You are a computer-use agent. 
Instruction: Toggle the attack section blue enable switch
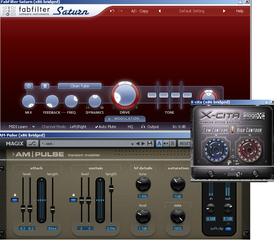[x=15, y=200]
